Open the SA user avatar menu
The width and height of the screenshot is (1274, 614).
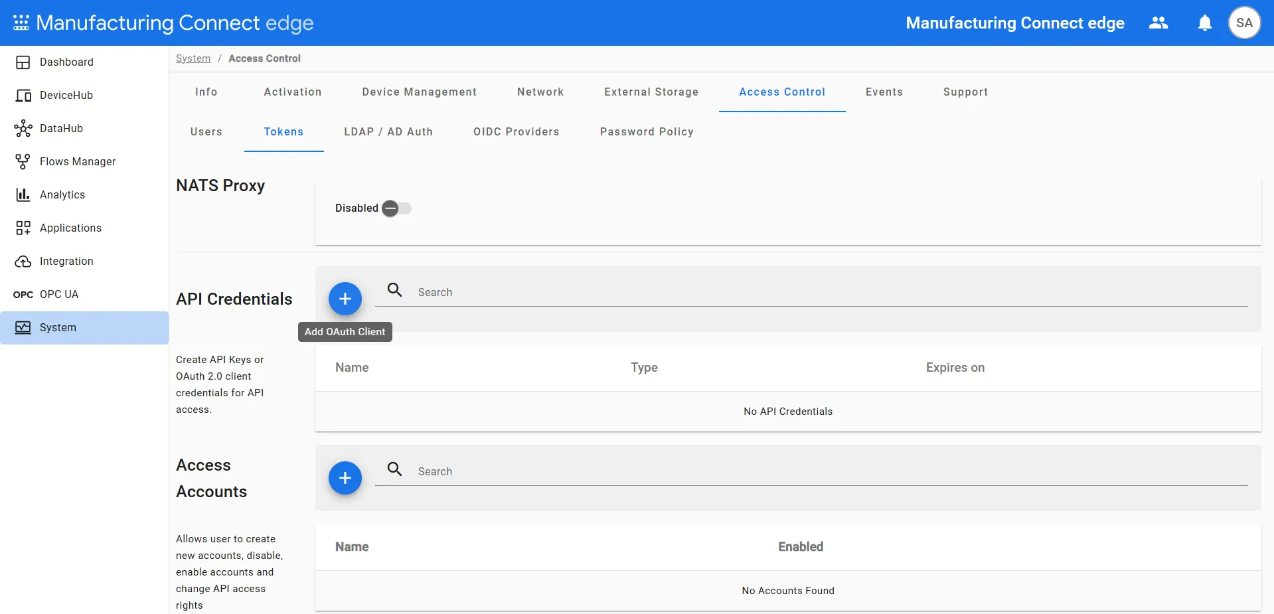point(1245,23)
